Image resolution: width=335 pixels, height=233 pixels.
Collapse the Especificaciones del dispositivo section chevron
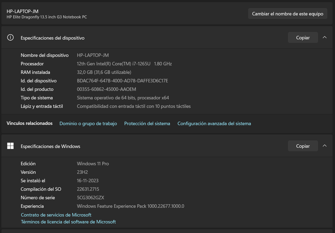tap(324, 37)
